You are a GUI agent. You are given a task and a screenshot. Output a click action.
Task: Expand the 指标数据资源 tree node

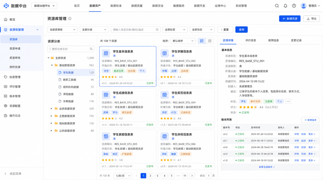point(51,123)
